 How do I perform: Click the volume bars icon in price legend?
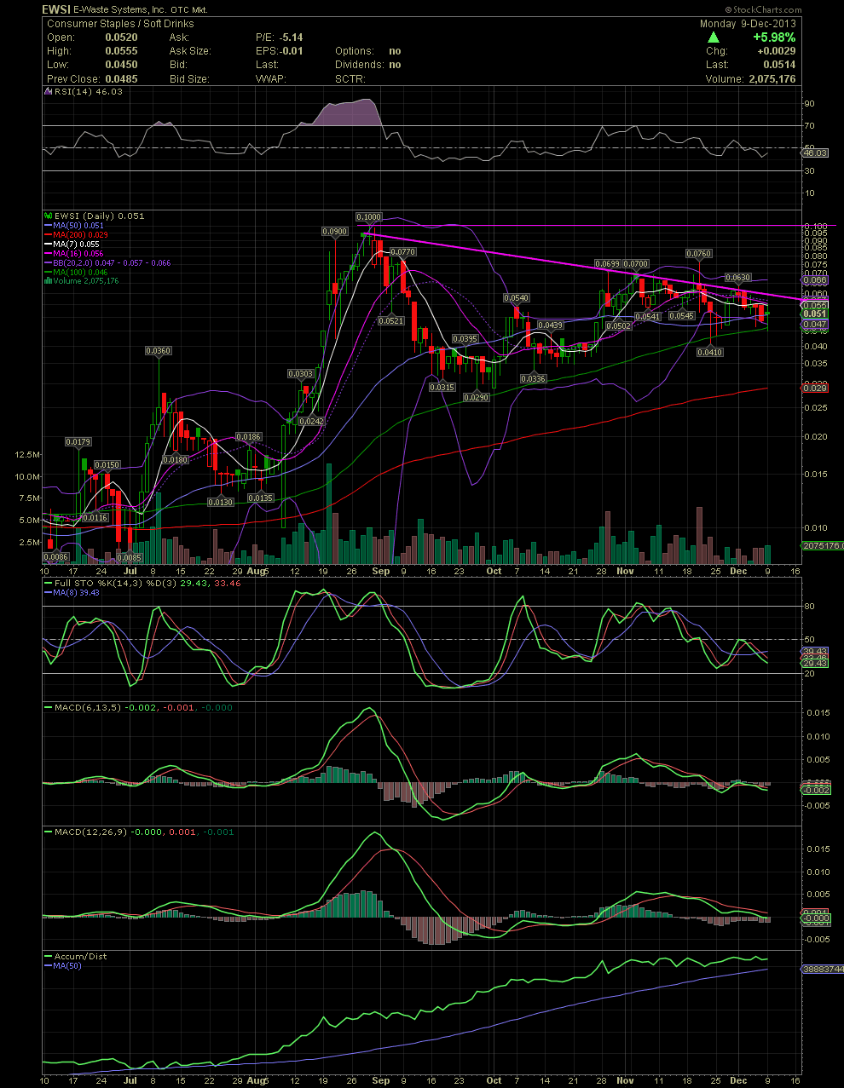[x=49, y=280]
